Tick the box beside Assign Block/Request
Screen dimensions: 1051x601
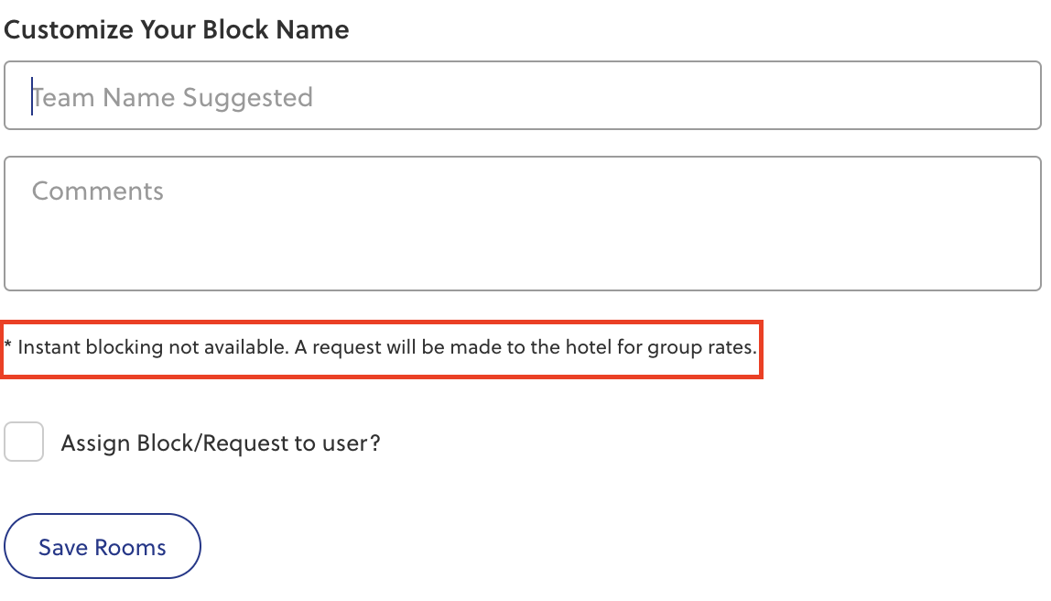coord(24,443)
